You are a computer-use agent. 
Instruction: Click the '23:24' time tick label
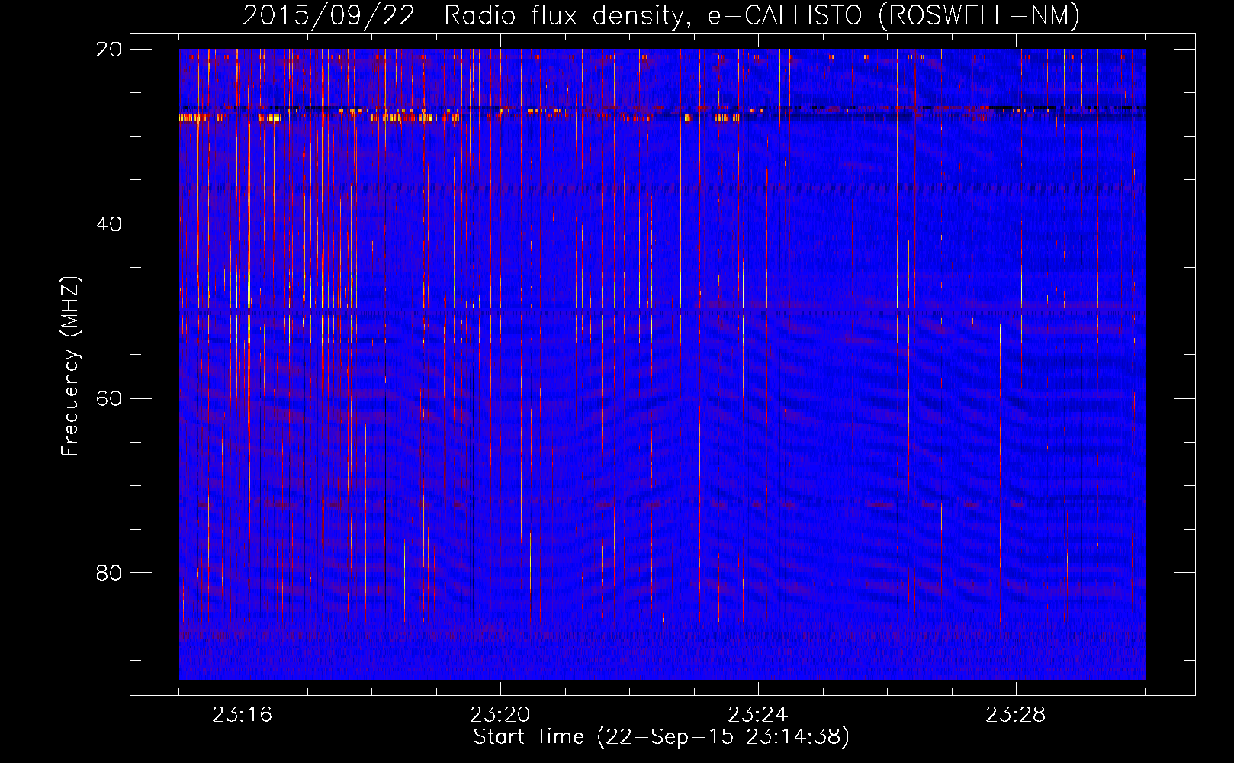(x=758, y=715)
